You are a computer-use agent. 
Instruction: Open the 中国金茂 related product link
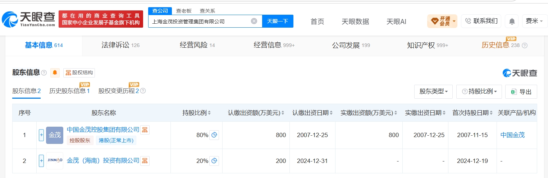[512, 135]
